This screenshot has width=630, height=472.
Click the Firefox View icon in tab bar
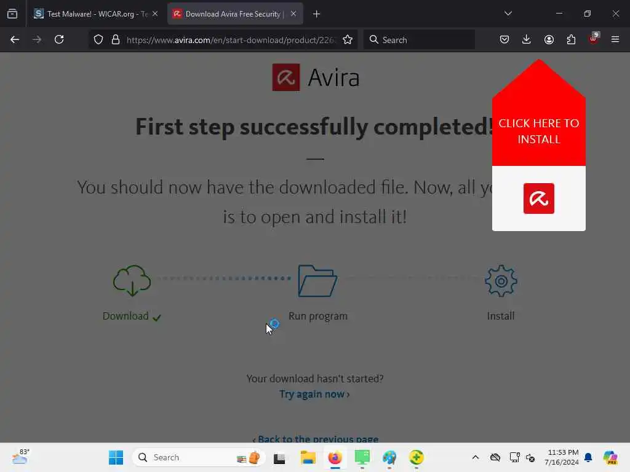[12, 14]
